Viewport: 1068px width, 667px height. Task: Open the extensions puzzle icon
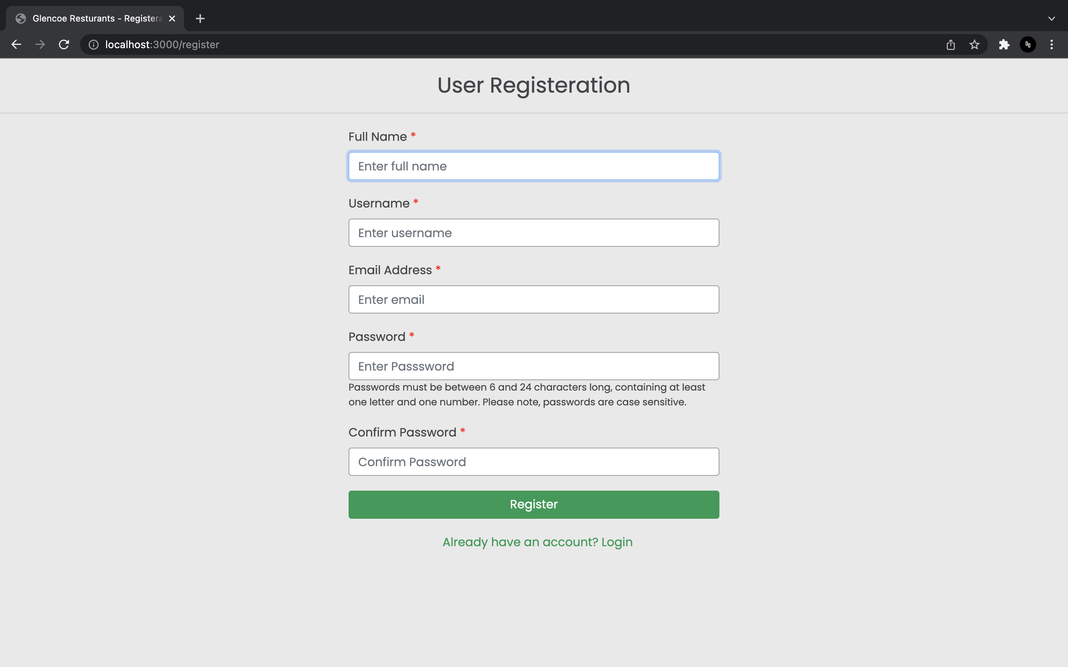pos(1004,44)
